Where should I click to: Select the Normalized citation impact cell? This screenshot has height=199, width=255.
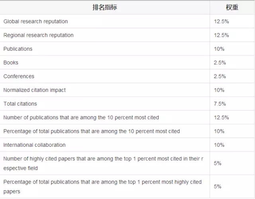[x=35, y=90]
